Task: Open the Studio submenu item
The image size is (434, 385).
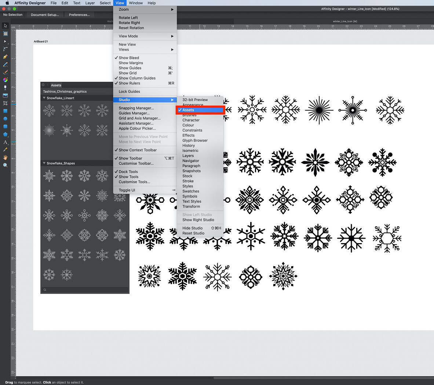Action: (145, 100)
